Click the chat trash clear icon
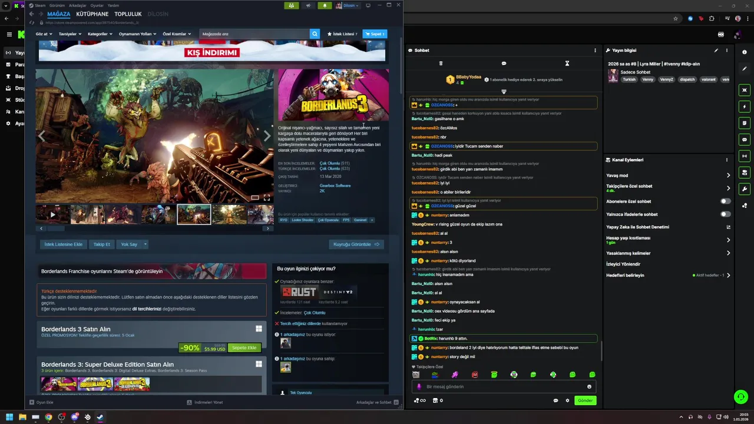Viewport: 754px width, 424px height. [441, 63]
